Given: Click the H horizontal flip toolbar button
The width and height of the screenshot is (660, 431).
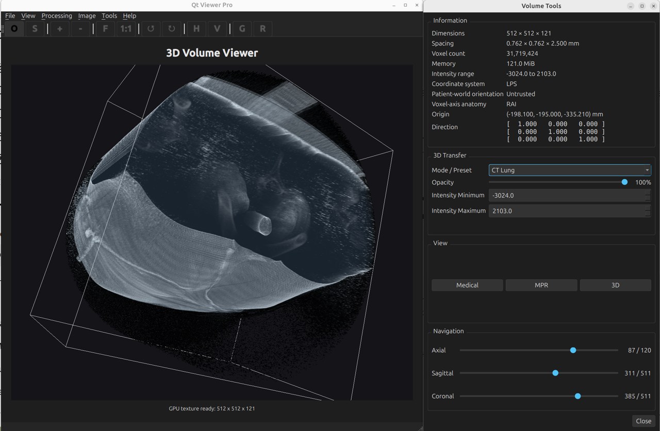Looking at the screenshot, I should (x=196, y=29).
